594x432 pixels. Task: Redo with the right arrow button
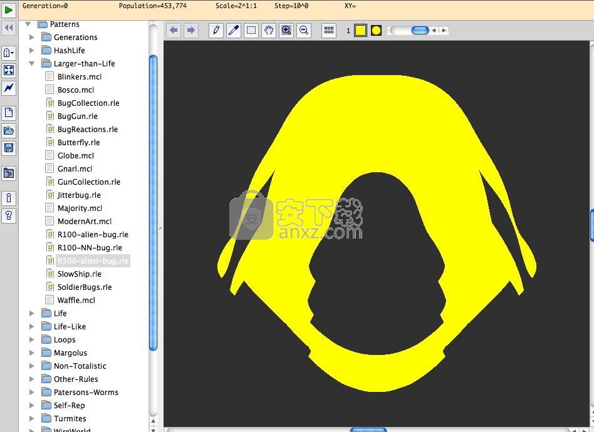click(191, 30)
